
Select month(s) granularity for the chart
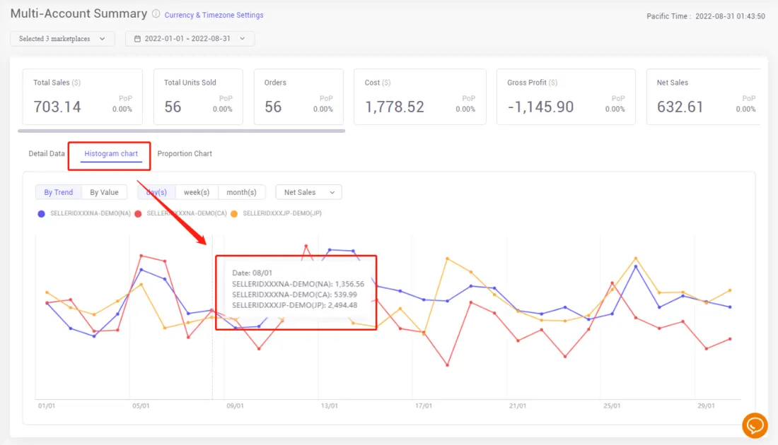pos(242,191)
